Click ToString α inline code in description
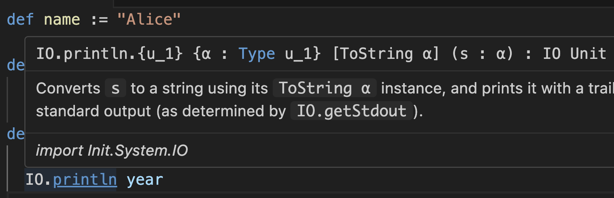 coord(324,88)
